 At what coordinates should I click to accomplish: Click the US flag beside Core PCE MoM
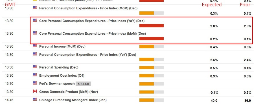35,33
